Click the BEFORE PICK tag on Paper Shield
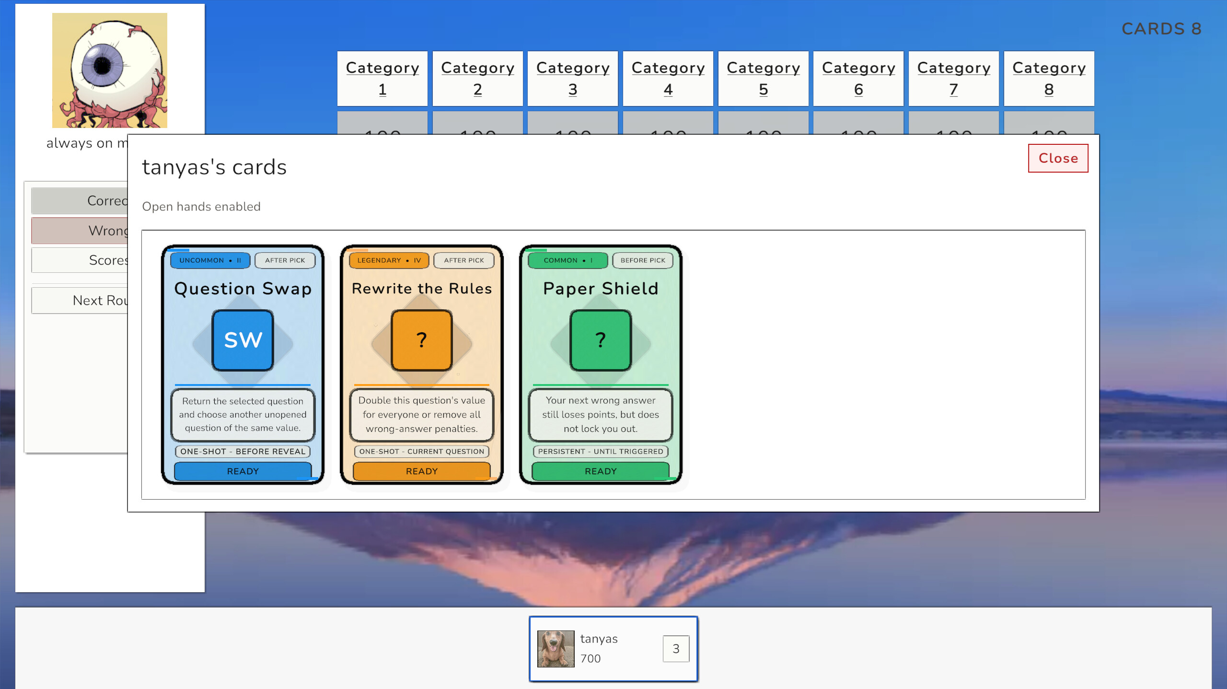Viewport: 1227px width, 689px height. (x=643, y=260)
